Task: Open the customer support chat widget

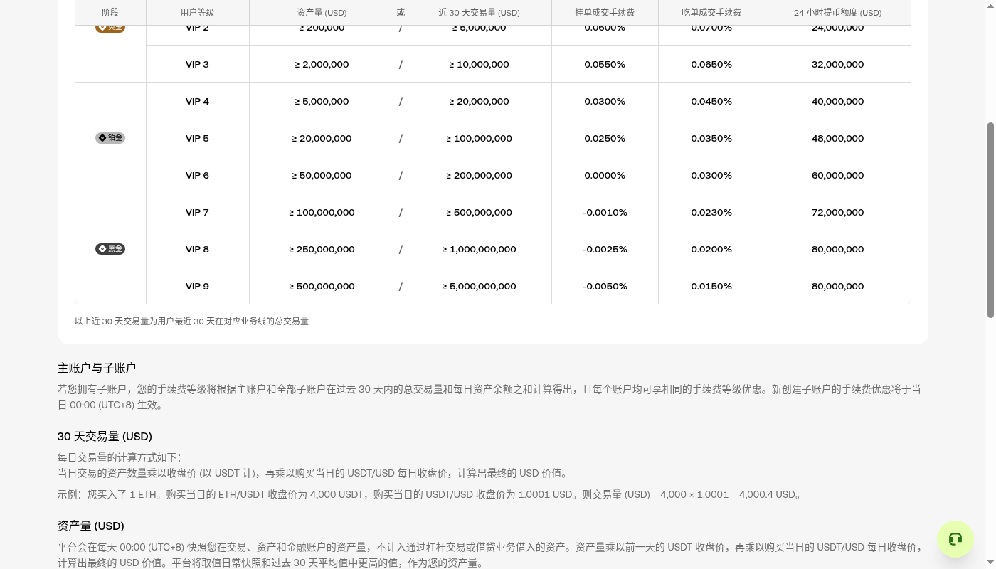Action: pyautogui.click(x=955, y=538)
